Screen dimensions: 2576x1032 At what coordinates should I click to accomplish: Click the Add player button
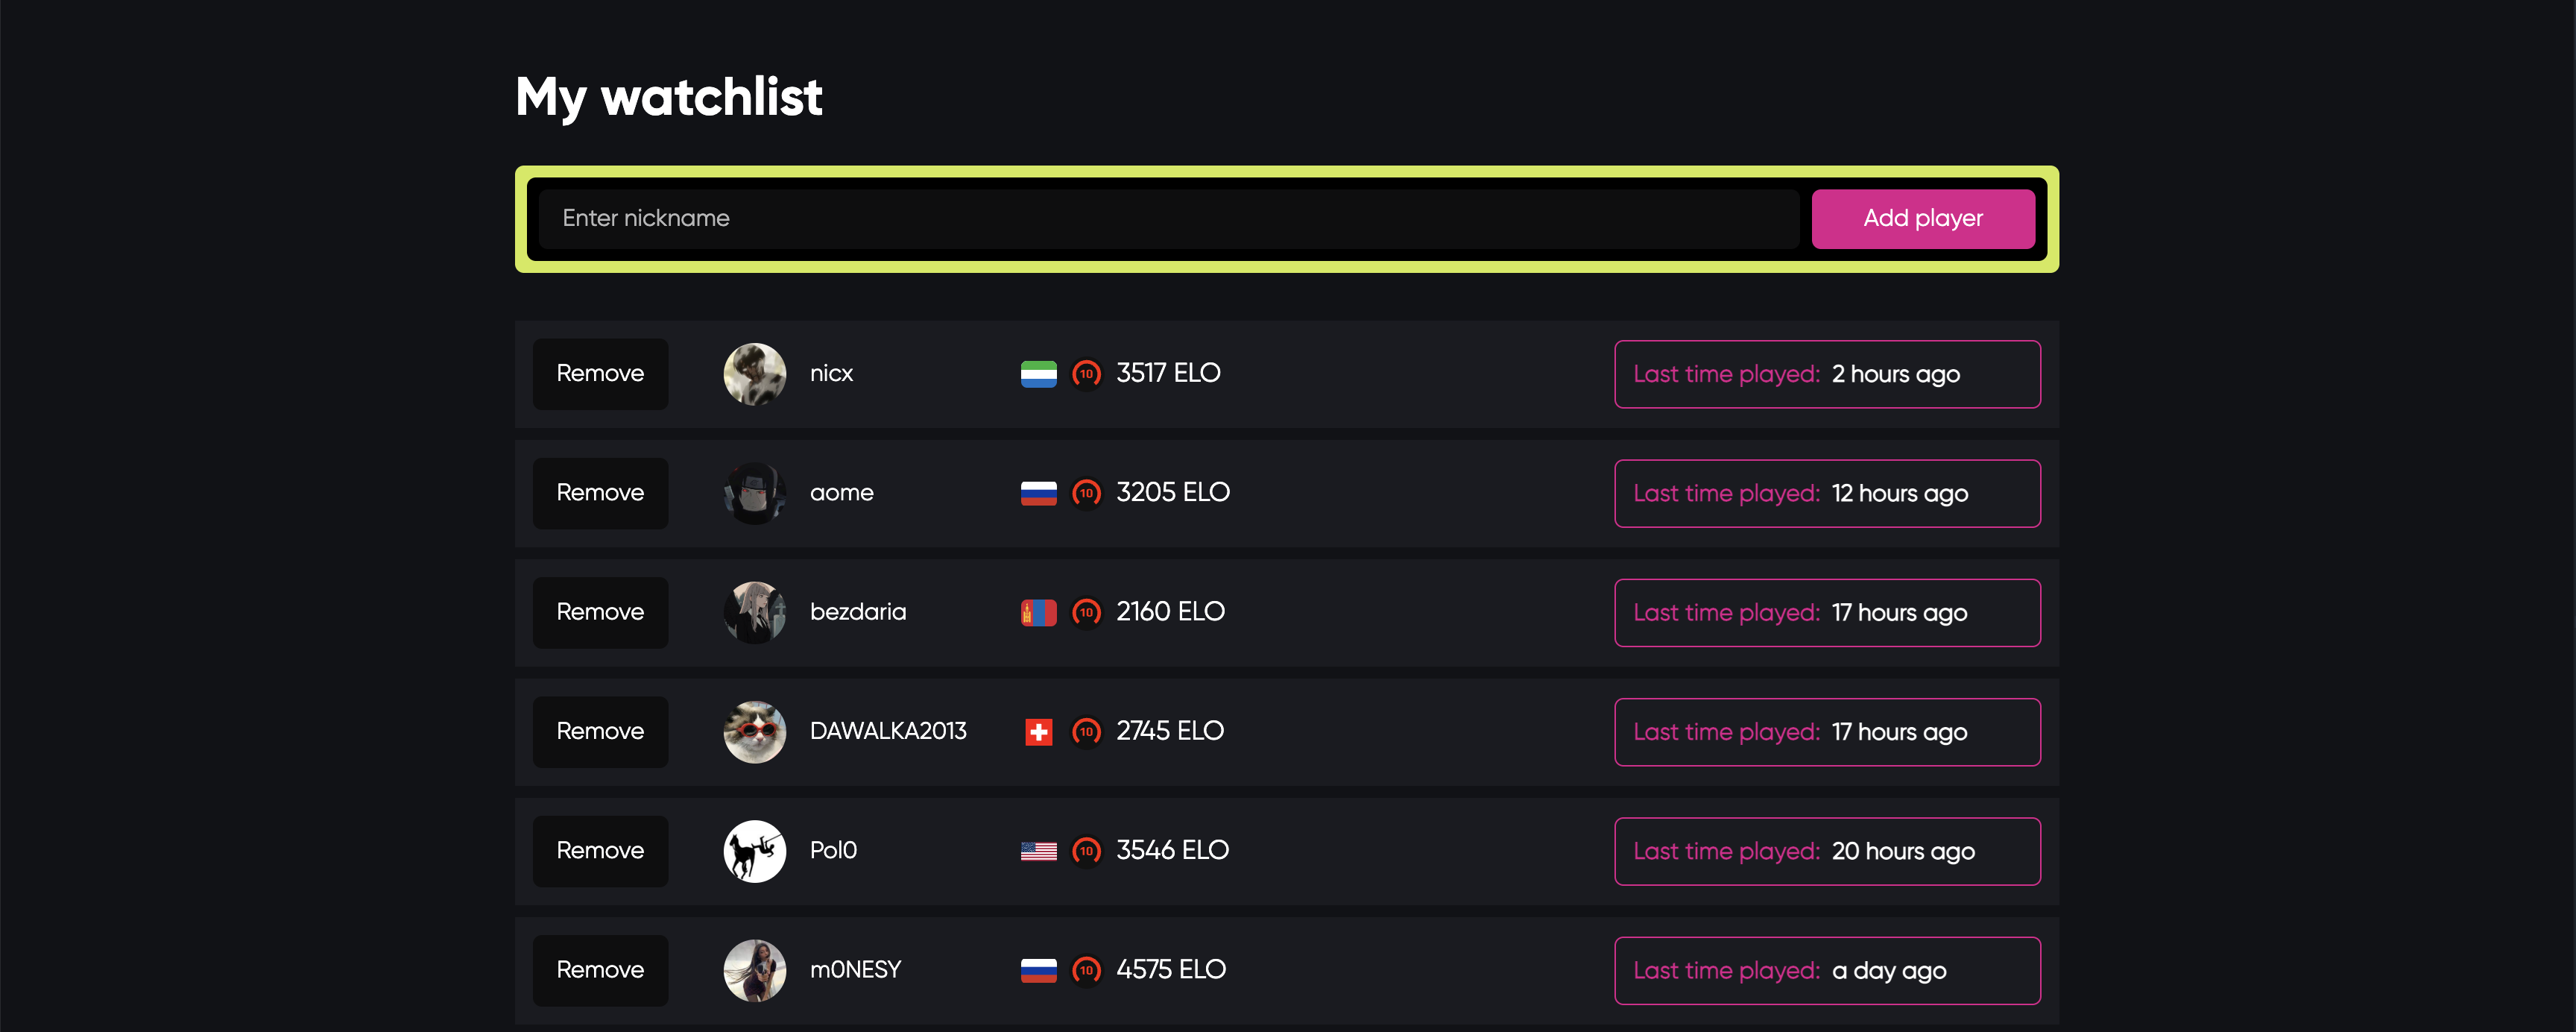tap(1922, 218)
